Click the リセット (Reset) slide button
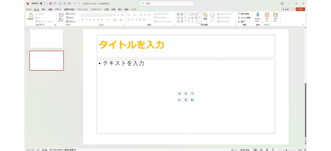Viewport: 331px width, 151px height. (70, 18)
